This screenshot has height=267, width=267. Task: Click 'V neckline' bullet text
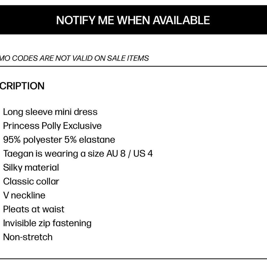(24, 195)
